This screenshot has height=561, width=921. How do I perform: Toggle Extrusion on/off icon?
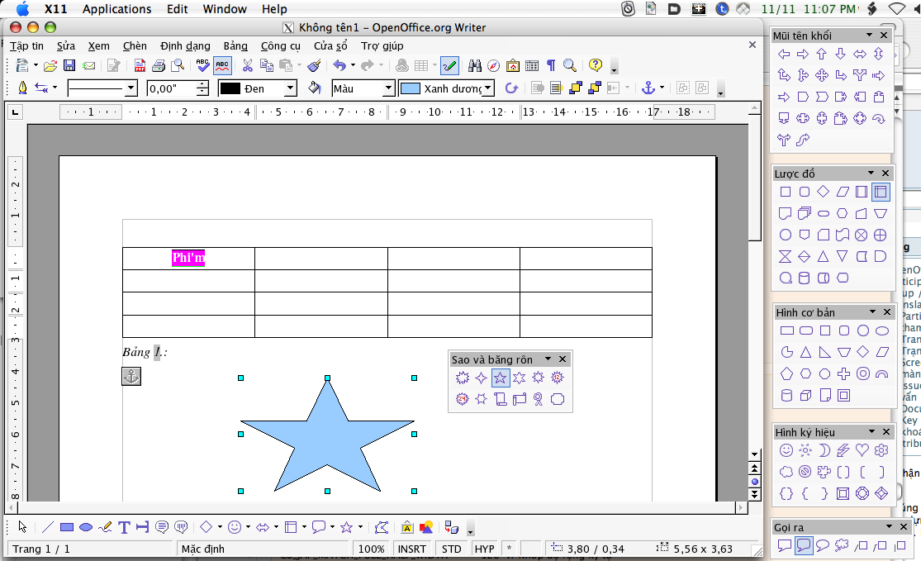pos(451,527)
